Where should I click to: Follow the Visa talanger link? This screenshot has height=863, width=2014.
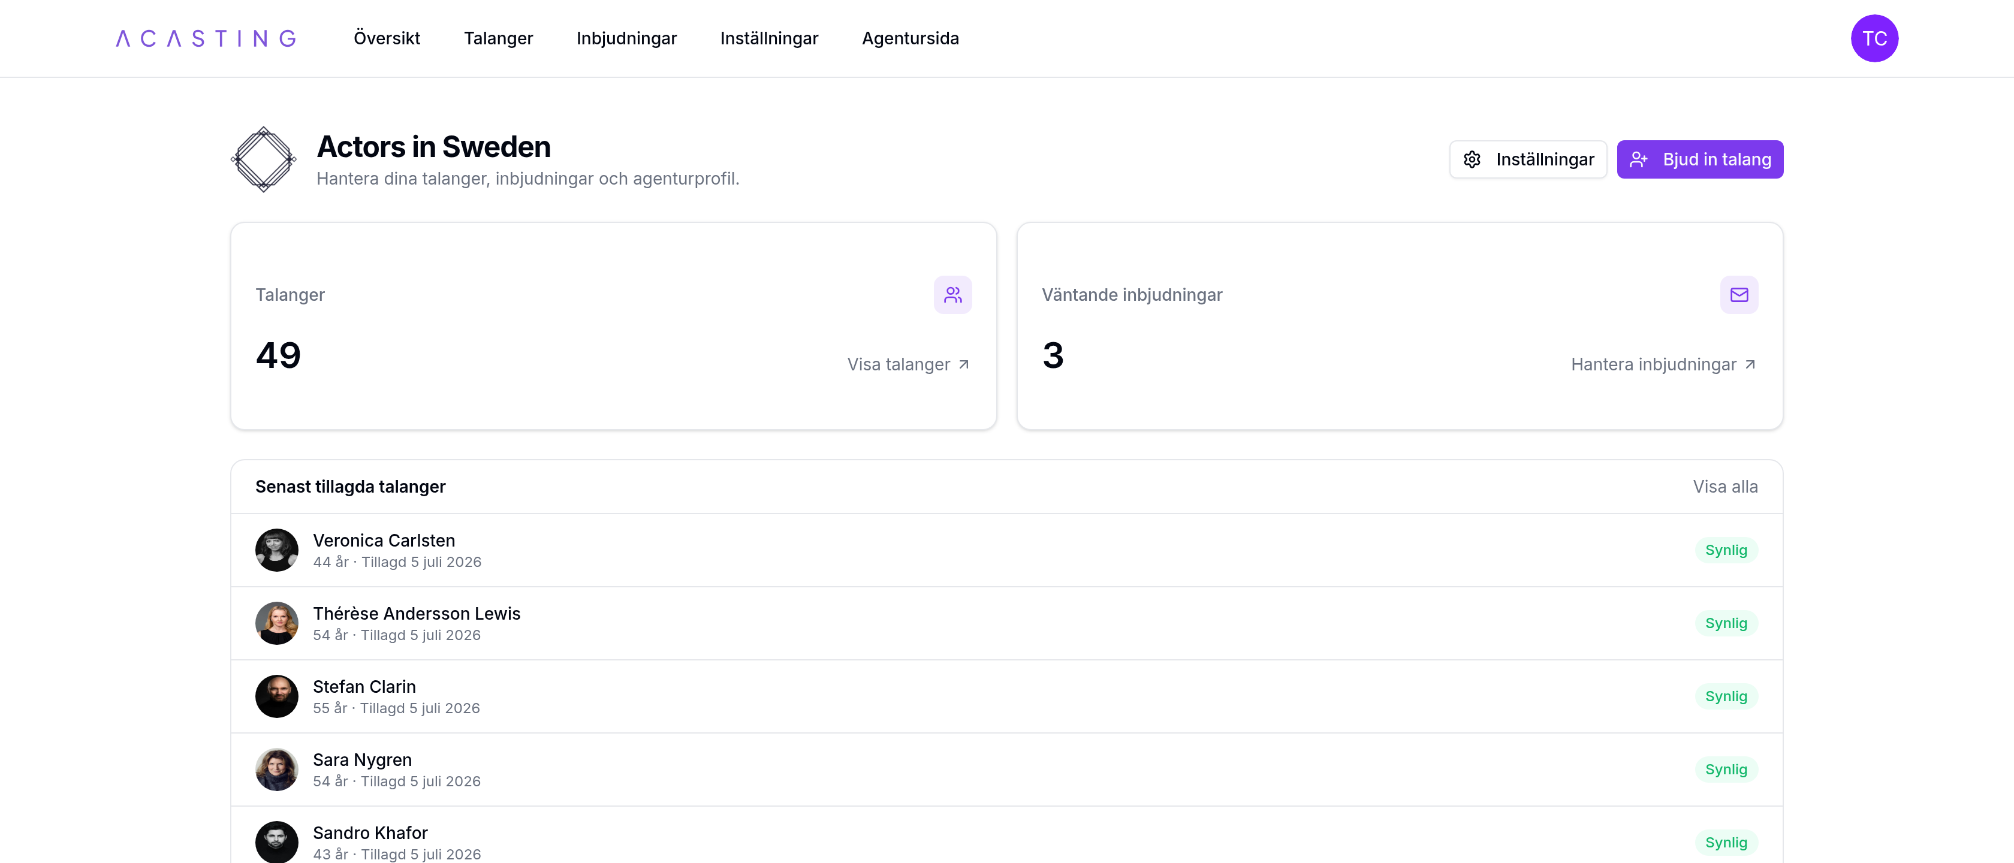[909, 364]
